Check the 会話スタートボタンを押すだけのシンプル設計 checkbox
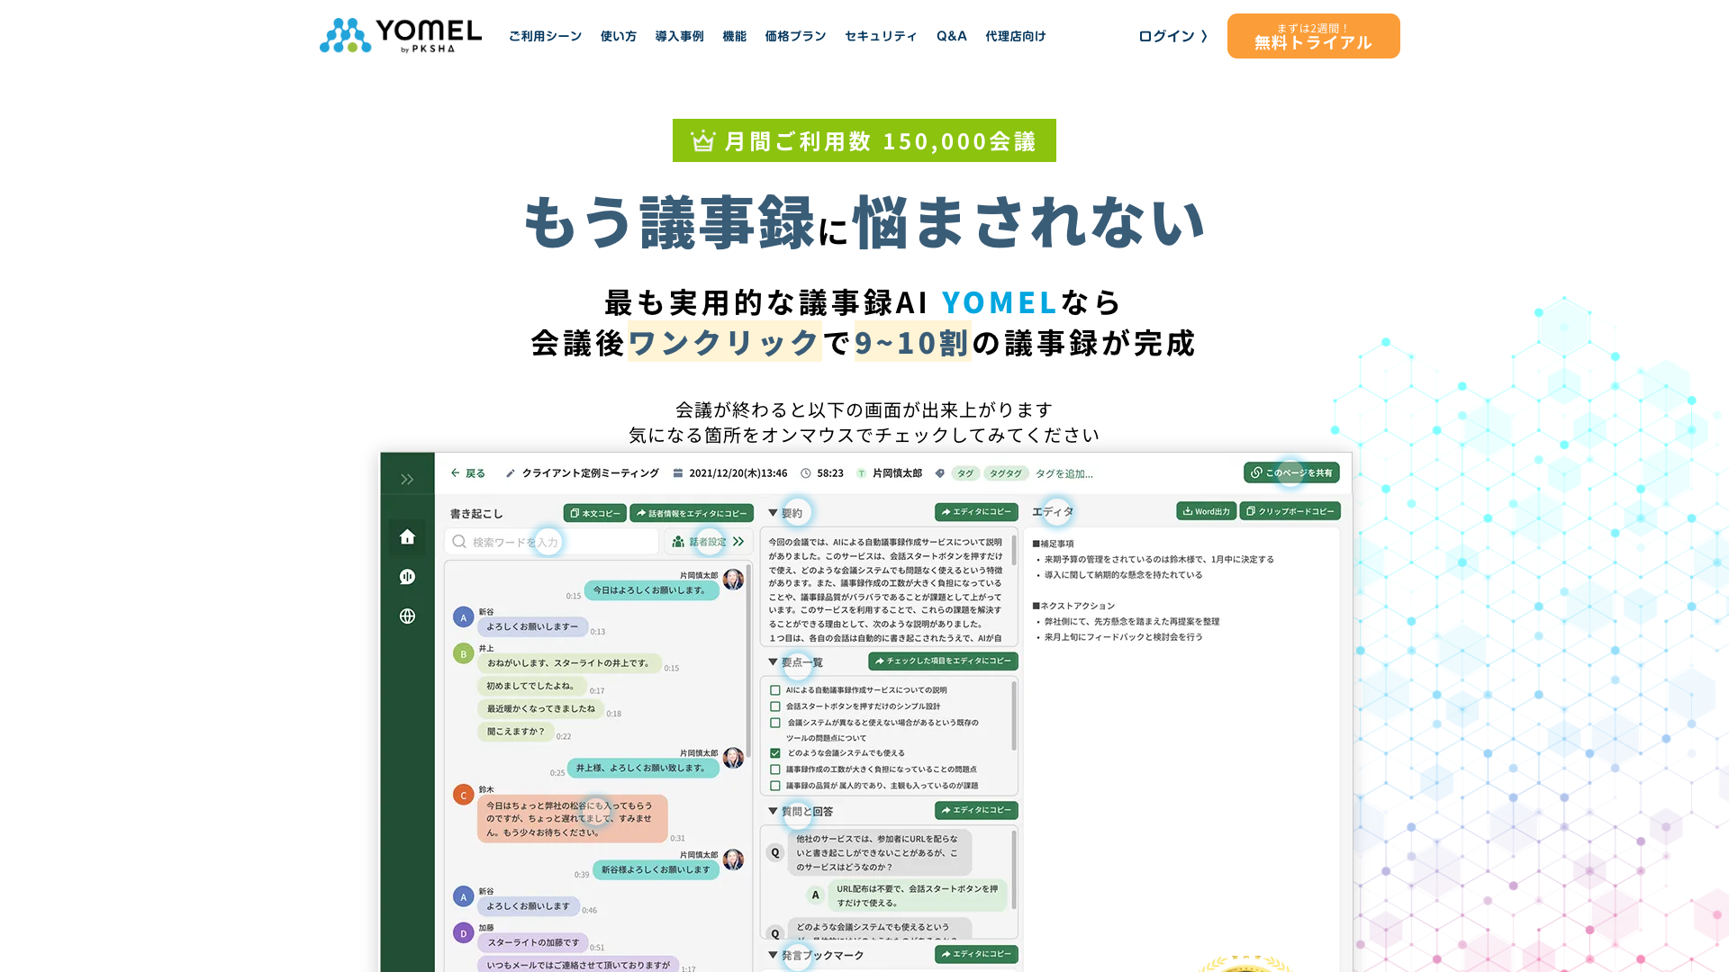1729x972 pixels. click(776, 706)
